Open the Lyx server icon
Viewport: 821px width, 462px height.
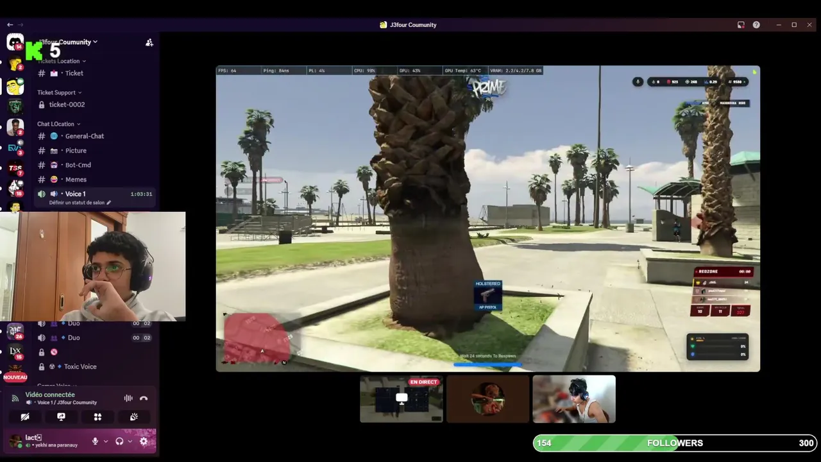click(x=15, y=352)
